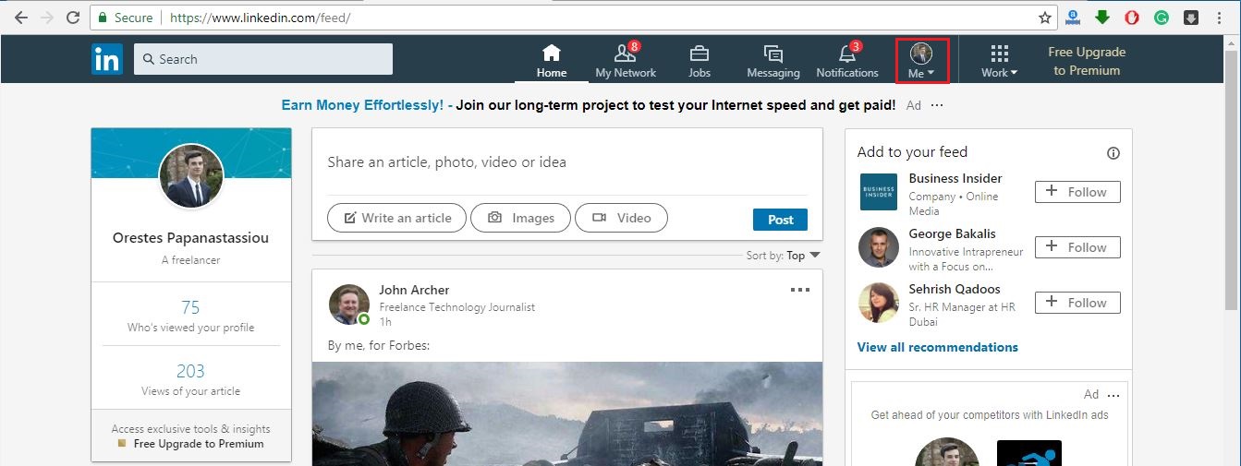Bookmark page with star icon

pyautogui.click(x=1045, y=18)
